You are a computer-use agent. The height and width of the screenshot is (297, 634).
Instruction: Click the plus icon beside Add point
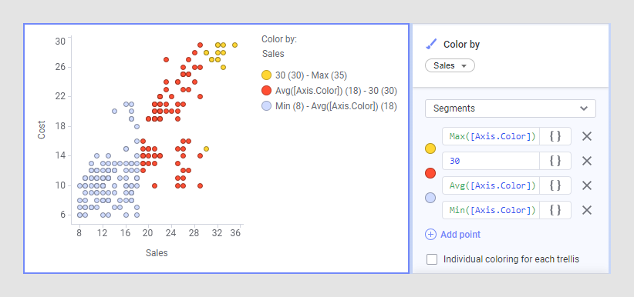pyautogui.click(x=430, y=235)
